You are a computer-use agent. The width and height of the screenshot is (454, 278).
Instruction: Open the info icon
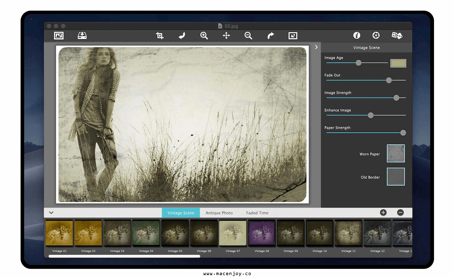point(356,35)
